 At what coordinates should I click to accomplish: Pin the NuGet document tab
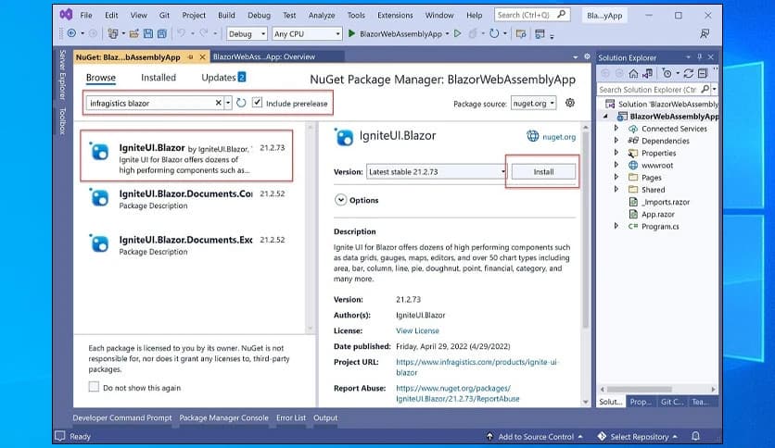pos(191,57)
